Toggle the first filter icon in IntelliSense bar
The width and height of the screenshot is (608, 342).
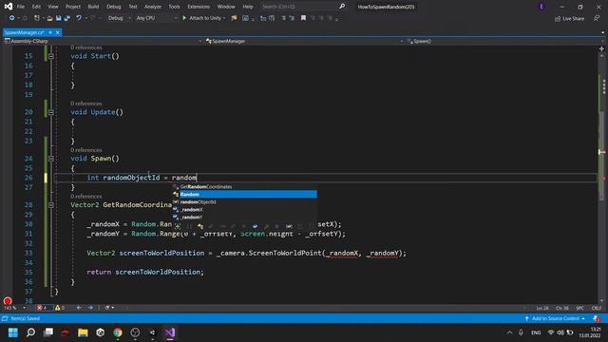point(178,226)
